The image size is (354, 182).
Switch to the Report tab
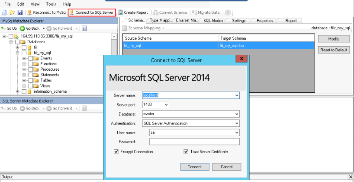point(291,20)
